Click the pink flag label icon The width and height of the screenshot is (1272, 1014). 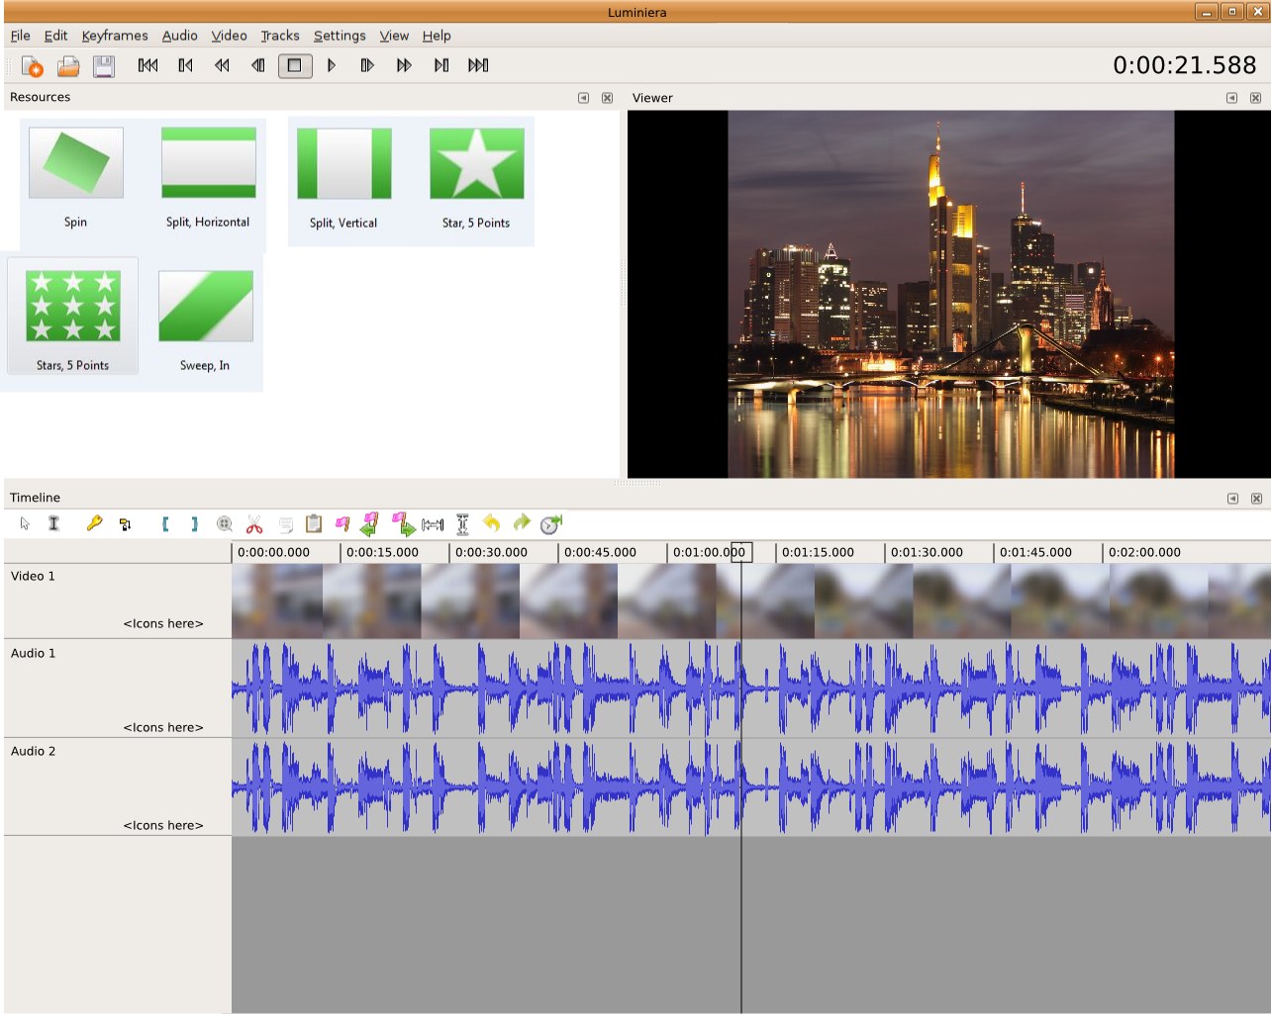[342, 524]
